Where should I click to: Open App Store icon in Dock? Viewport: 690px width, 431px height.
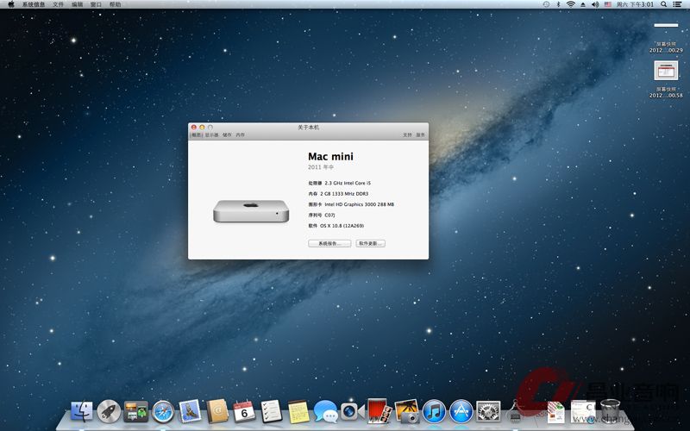coord(461,412)
